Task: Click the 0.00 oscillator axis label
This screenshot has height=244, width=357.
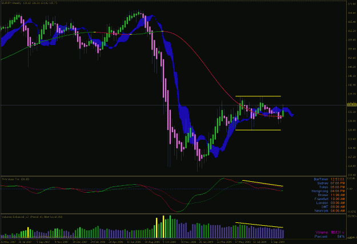Action: point(350,189)
